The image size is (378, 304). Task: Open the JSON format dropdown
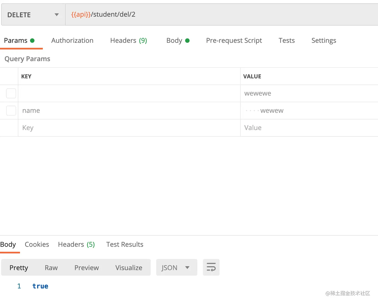[x=176, y=268]
